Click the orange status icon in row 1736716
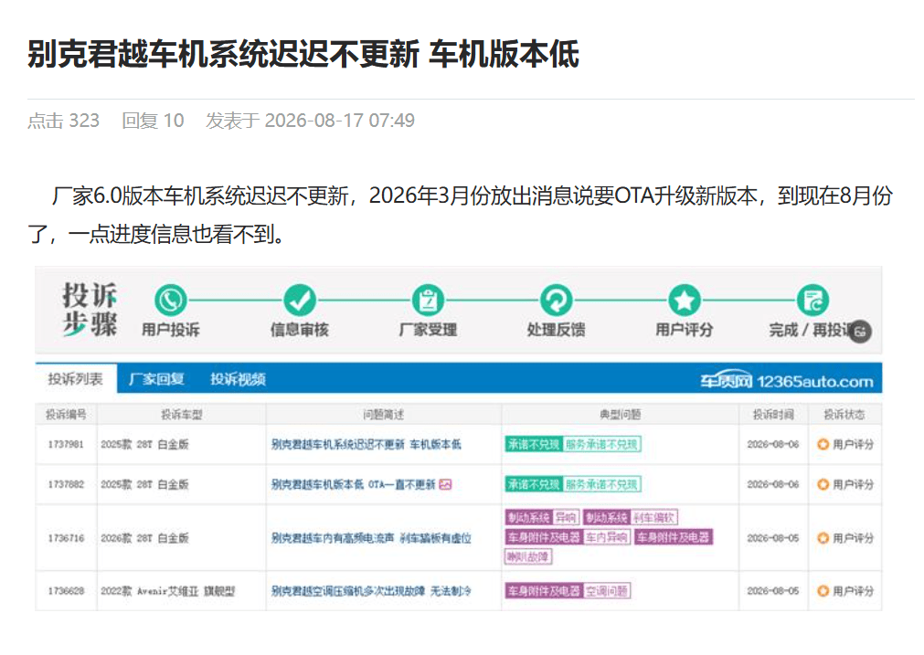The height and width of the screenshot is (655, 924). tap(823, 538)
